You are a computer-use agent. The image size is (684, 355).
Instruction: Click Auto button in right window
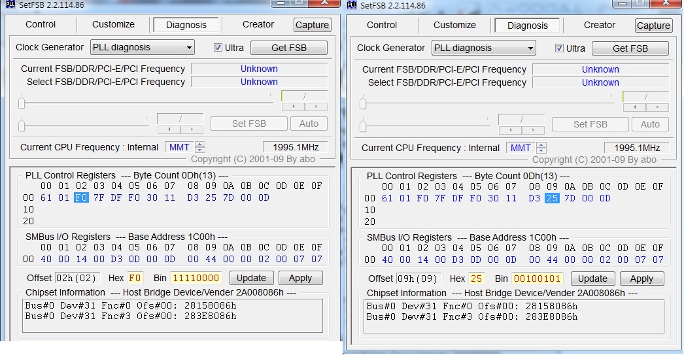(650, 124)
